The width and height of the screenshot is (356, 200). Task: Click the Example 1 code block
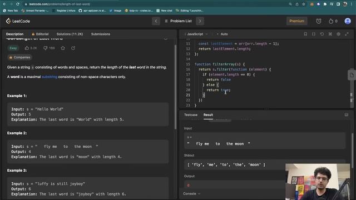(88, 114)
